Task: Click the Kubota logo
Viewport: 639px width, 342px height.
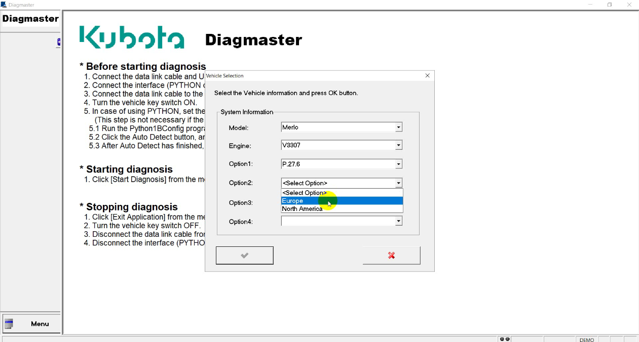Action: 132,37
